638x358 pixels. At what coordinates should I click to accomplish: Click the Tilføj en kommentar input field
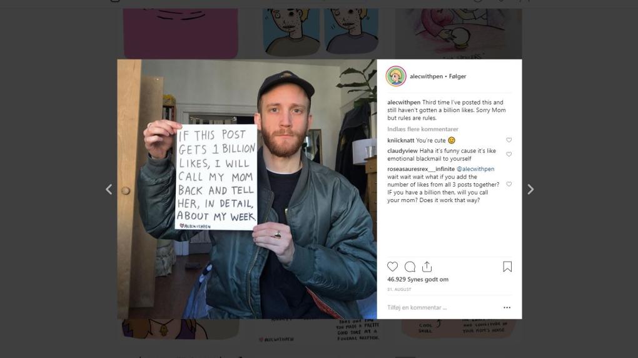coord(443,307)
